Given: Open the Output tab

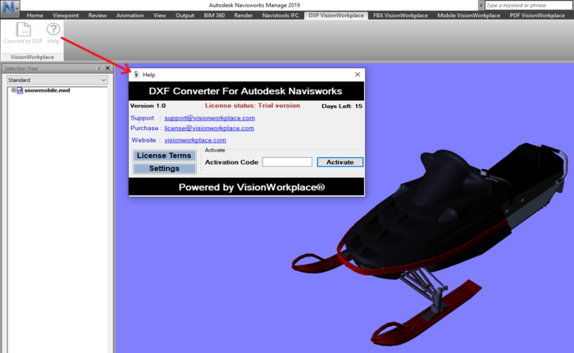Looking at the screenshot, I should 184,16.
